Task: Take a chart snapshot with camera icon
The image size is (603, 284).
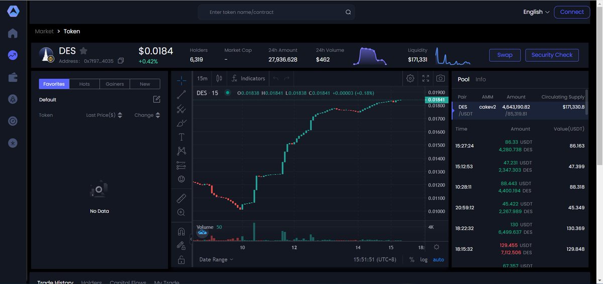Action: 440,78
